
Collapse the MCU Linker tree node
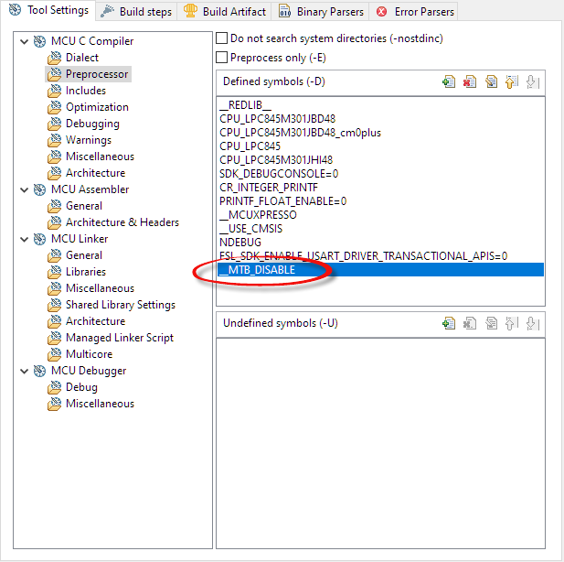click(21, 239)
